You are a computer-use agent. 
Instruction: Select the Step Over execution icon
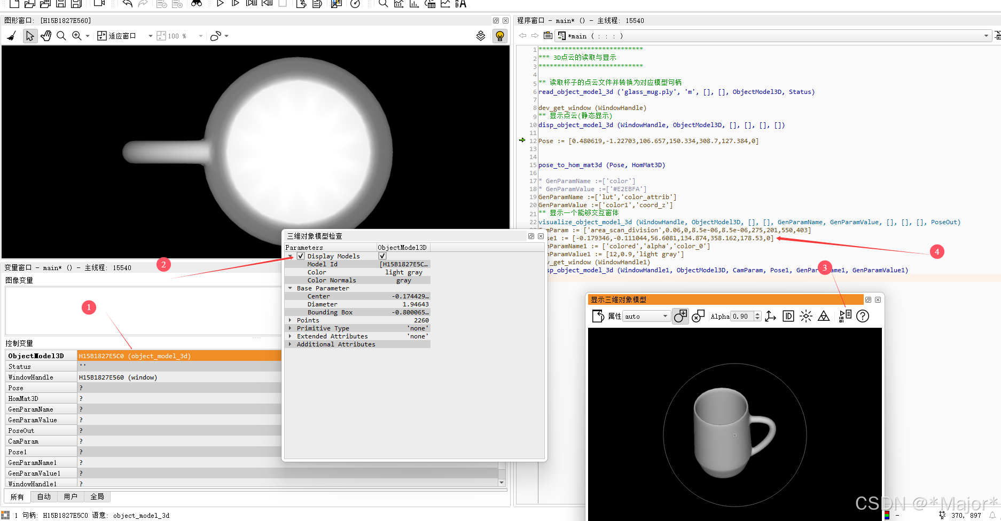(x=236, y=4)
